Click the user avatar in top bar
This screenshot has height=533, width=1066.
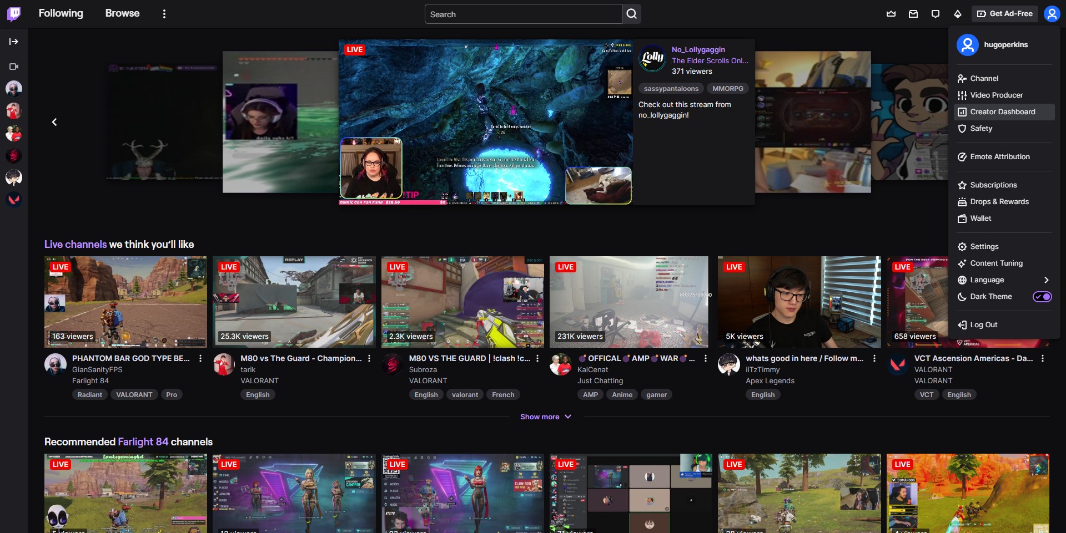[1052, 14]
